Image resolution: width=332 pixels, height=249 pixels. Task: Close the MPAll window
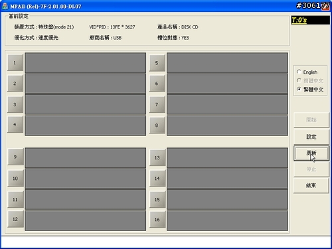click(x=325, y=6)
